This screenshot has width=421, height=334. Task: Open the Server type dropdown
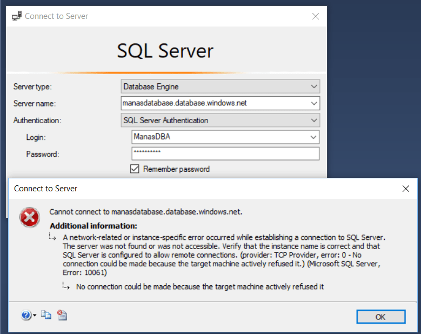point(220,86)
